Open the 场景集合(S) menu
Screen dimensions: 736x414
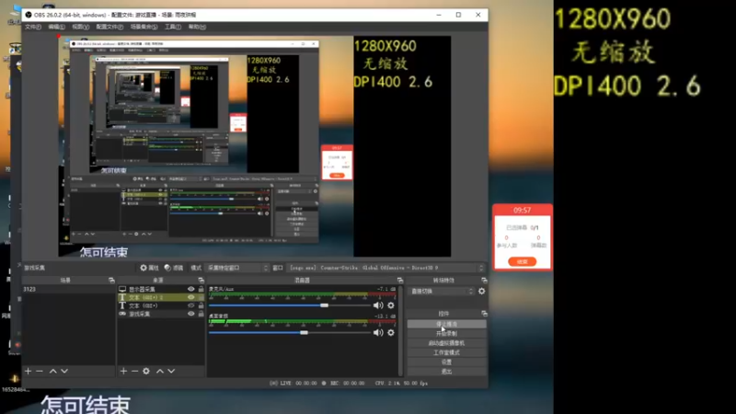144,27
